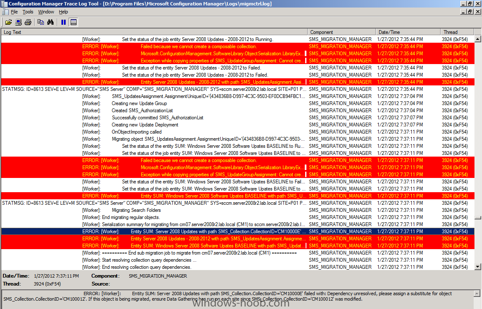Click the Date/Time value 1/27/2012 7:37:11 PM in details
Screen dimensions: 482x309
click(56, 276)
